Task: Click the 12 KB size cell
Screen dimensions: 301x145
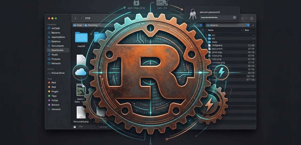Action: tap(251, 45)
